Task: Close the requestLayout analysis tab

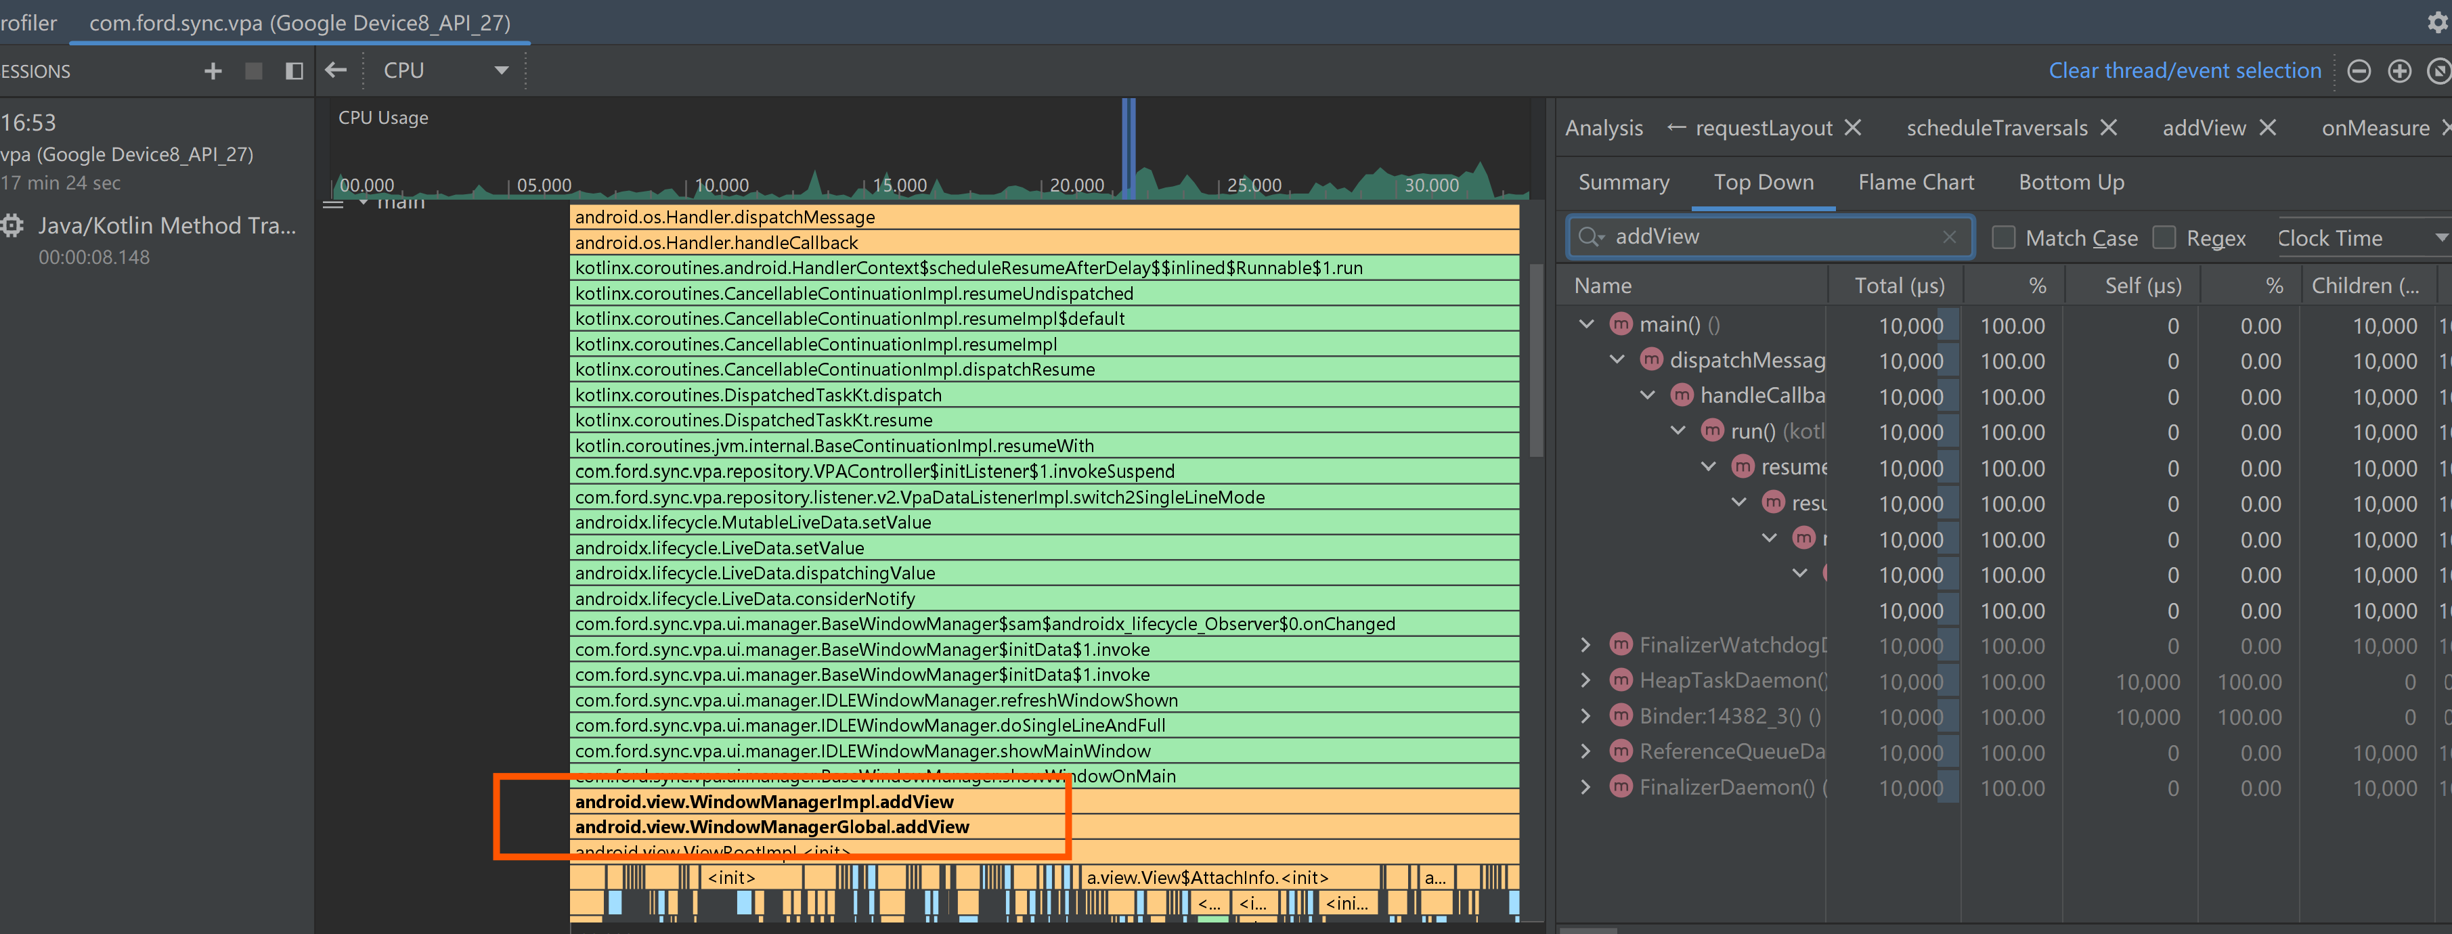Action: pos(1852,128)
